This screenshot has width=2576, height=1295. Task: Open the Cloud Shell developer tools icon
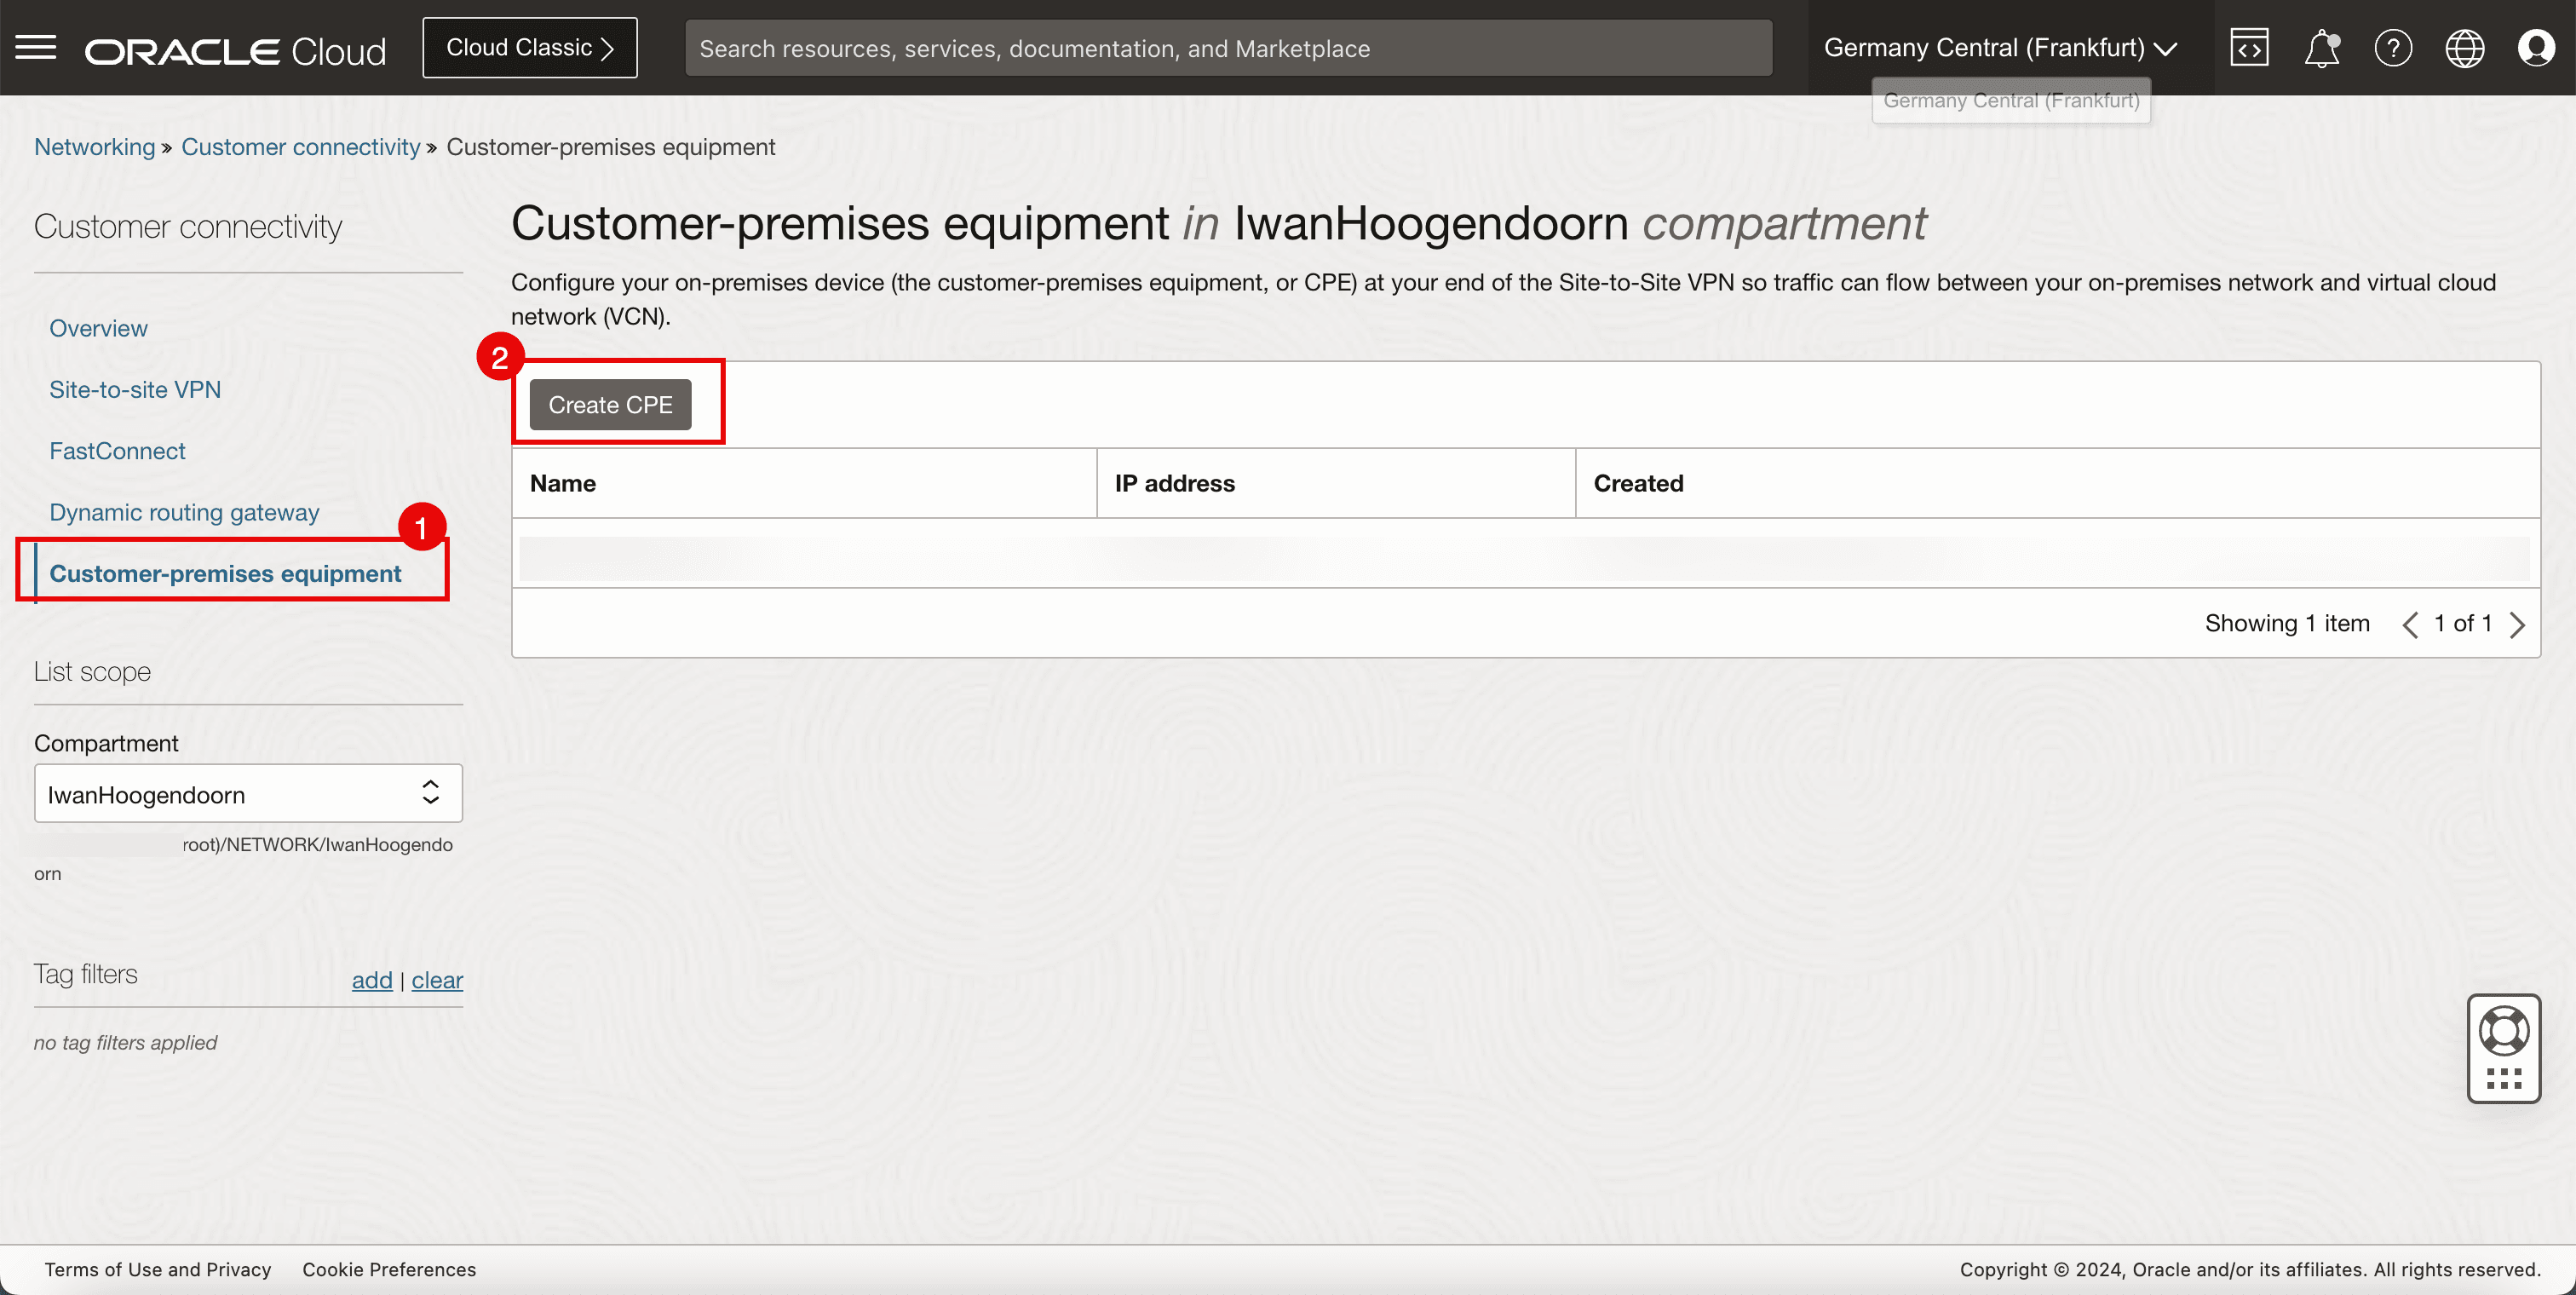[2249, 47]
